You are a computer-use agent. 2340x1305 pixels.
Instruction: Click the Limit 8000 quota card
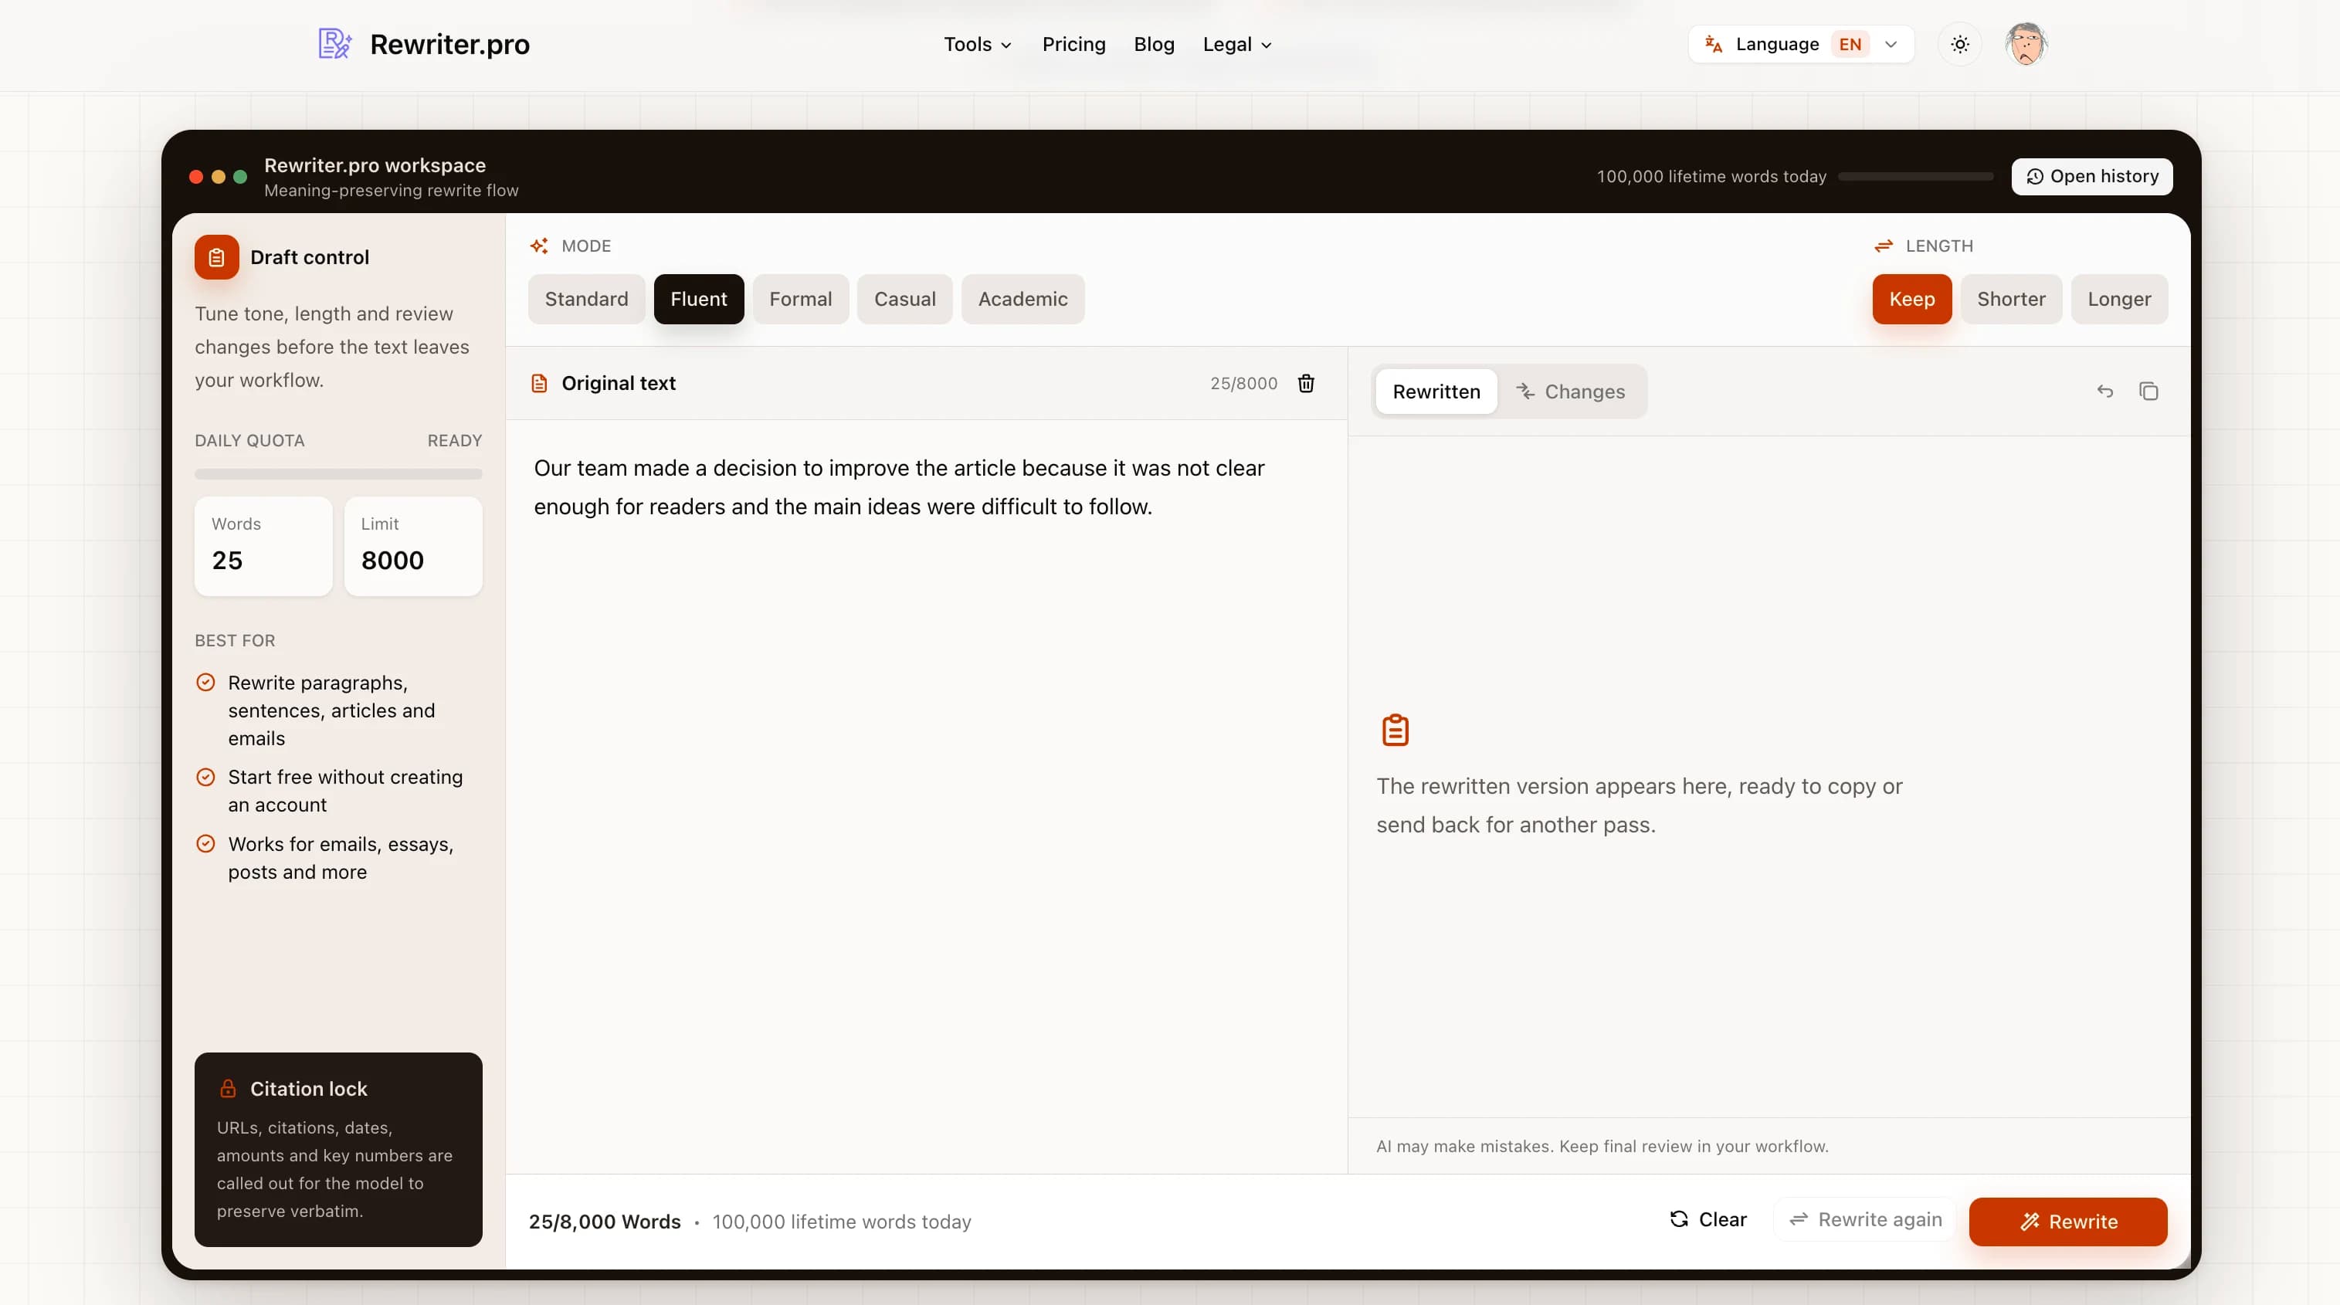click(413, 546)
